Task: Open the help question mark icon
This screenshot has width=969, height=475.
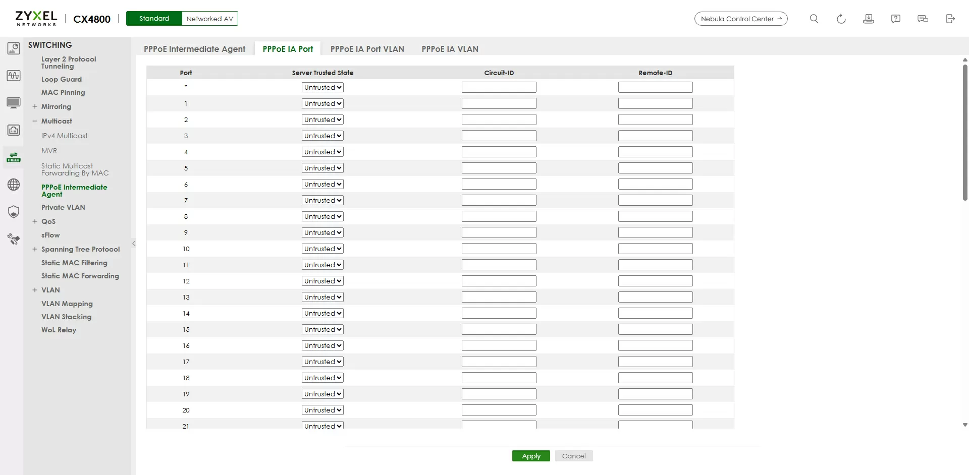Action: (895, 19)
